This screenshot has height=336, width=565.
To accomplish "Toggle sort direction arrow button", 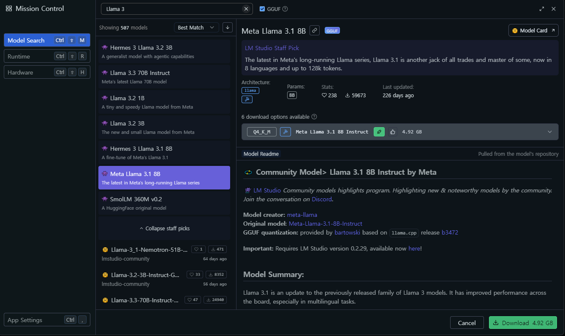I will click(228, 27).
